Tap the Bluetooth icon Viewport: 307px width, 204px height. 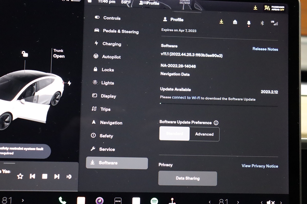[x=262, y=23]
